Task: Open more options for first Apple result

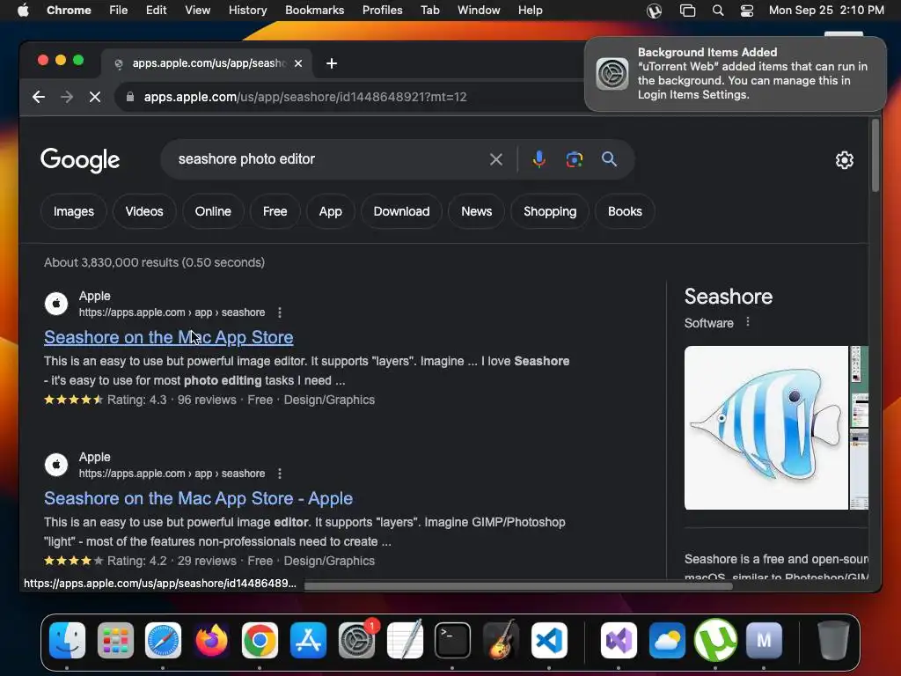Action: click(280, 312)
